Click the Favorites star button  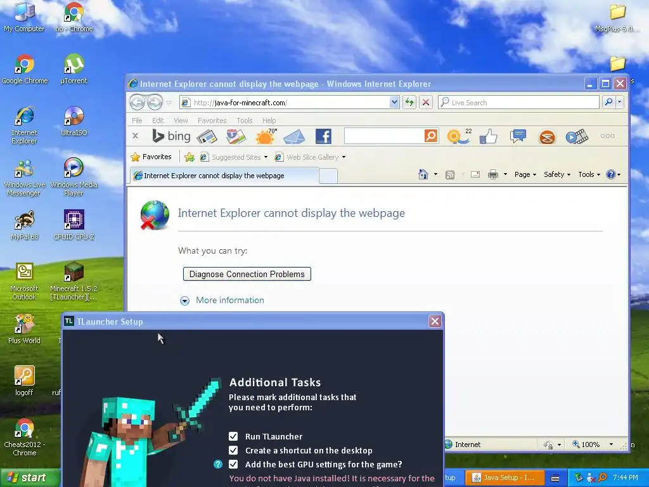(151, 157)
